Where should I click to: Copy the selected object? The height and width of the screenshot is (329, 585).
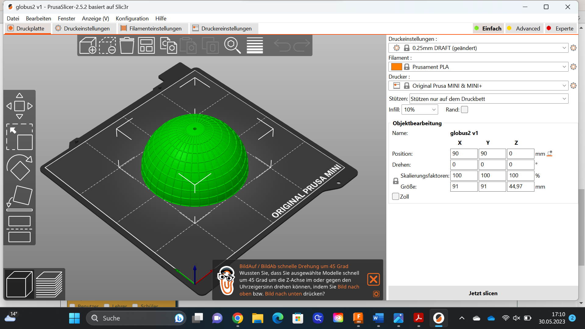pos(169,45)
